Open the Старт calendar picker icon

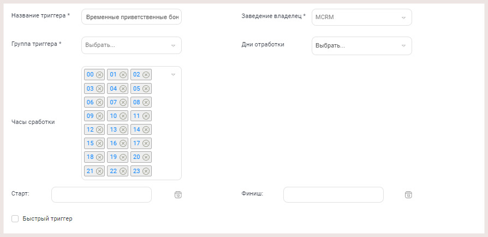pos(178,194)
